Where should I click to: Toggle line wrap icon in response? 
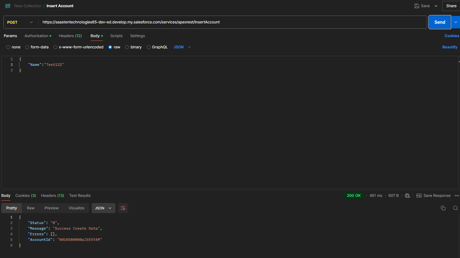123,208
